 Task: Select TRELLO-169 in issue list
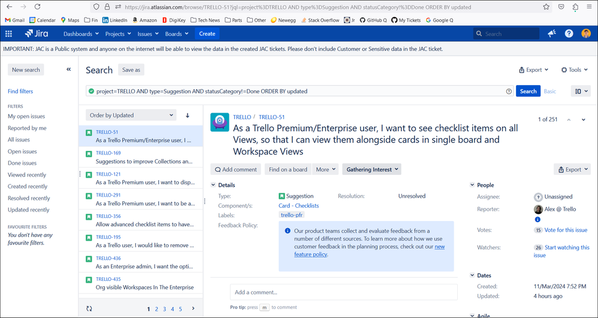click(x=141, y=157)
